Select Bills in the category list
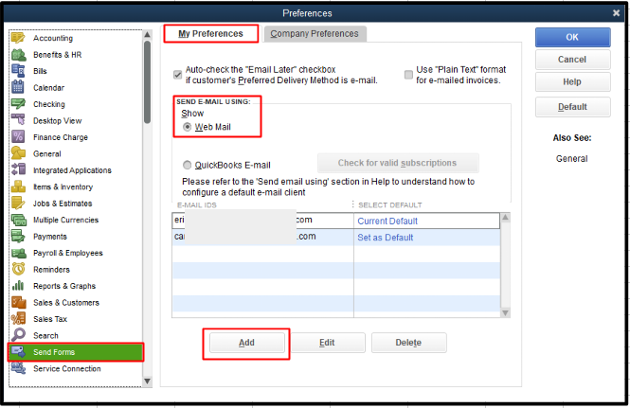Screen dimensions: 630x408 click(40, 71)
